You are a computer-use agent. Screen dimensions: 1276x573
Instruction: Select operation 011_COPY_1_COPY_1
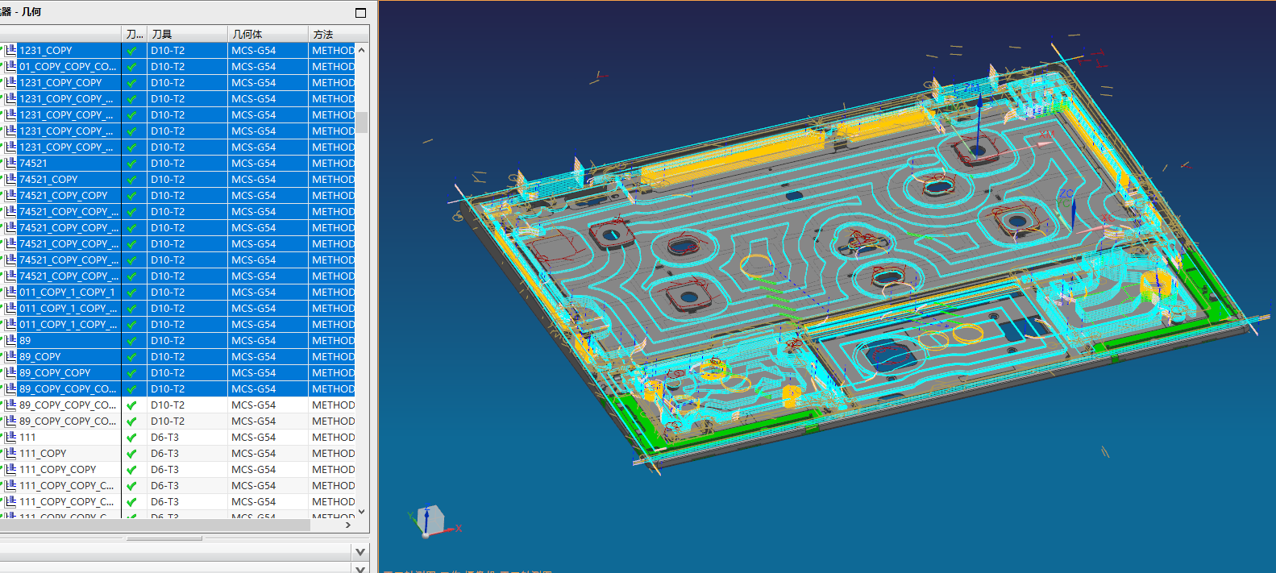[67, 292]
